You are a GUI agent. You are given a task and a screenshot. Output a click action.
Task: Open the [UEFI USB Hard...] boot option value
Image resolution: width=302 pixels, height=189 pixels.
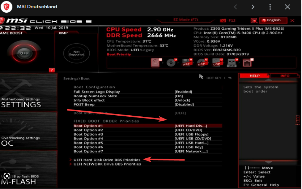pos(191,143)
